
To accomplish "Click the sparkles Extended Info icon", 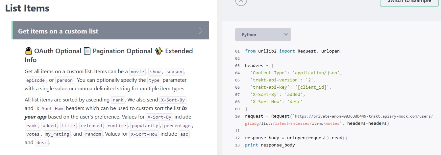I will click(x=159, y=51).
